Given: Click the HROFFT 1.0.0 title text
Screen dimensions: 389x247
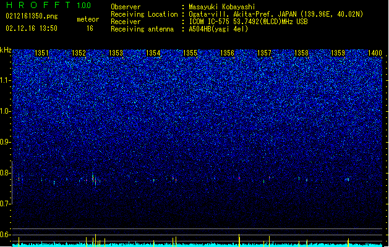Looking at the screenshot, I should pyautogui.click(x=49, y=5).
